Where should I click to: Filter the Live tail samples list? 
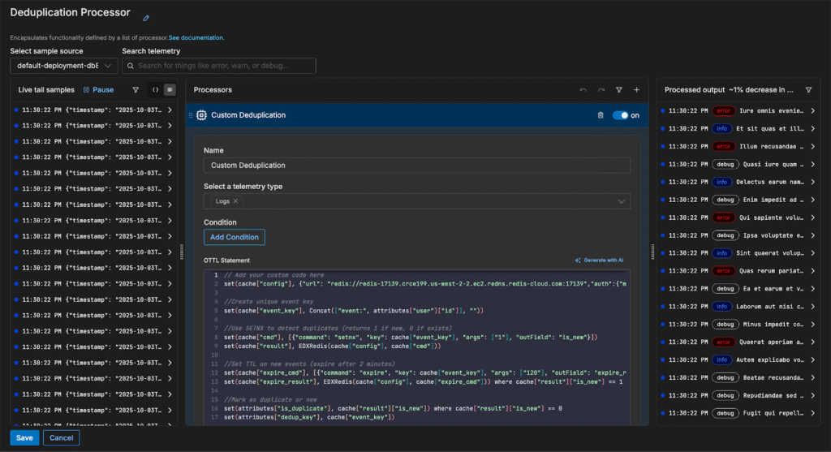136,90
